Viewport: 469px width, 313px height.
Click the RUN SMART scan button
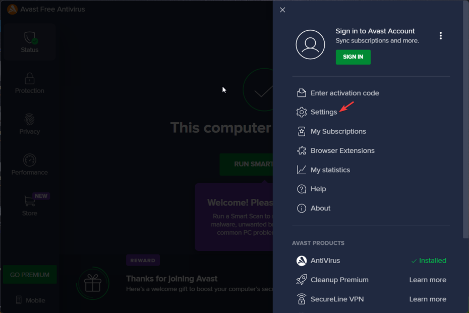(246, 164)
